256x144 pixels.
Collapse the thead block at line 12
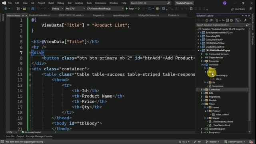(x=30, y=80)
